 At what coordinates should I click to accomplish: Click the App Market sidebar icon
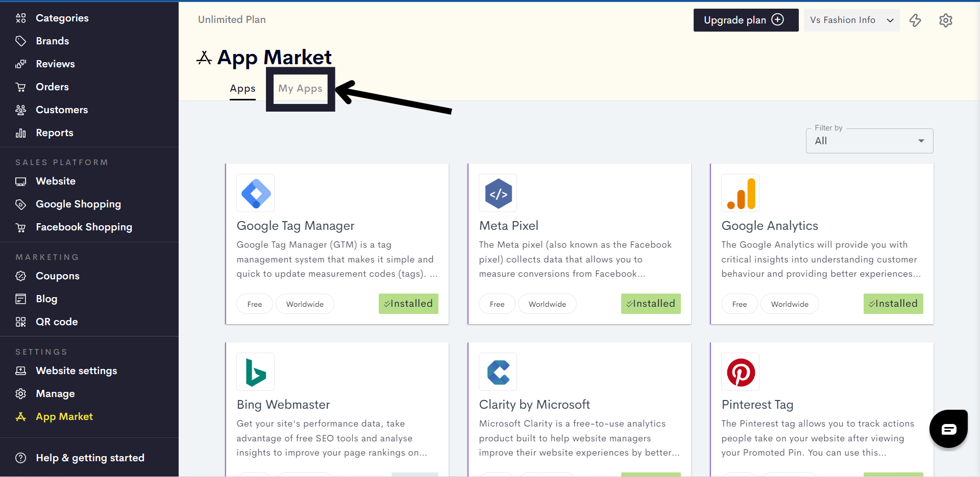pyautogui.click(x=20, y=417)
